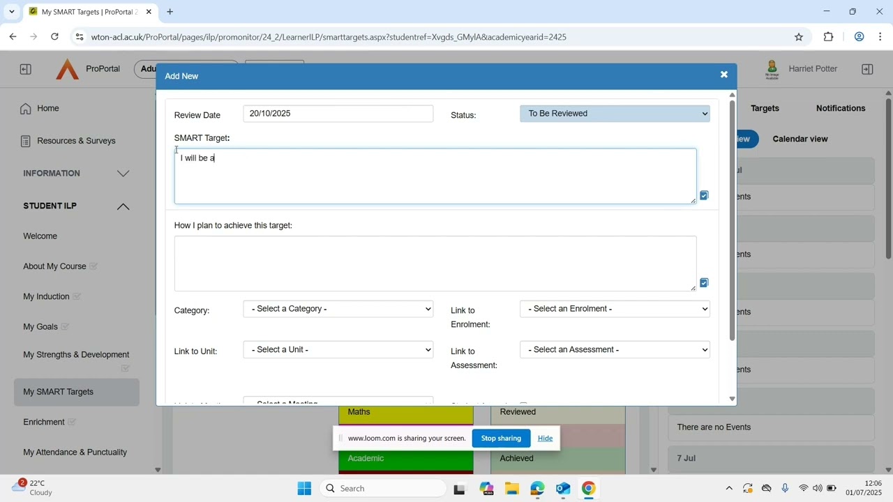Show hidden system tray icons
The image size is (893, 502).
click(x=729, y=489)
